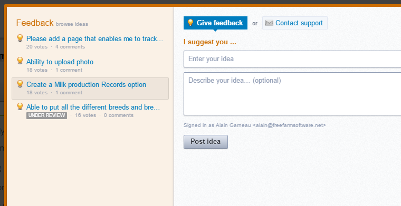Screen dimensions: 401x206
Task: Open 'Able to put all the different breeds' idea
Action: click(x=93, y=107)
